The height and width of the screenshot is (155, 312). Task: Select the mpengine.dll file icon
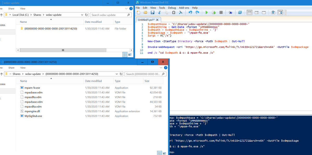pyautogui.click(x=22, y=111)
